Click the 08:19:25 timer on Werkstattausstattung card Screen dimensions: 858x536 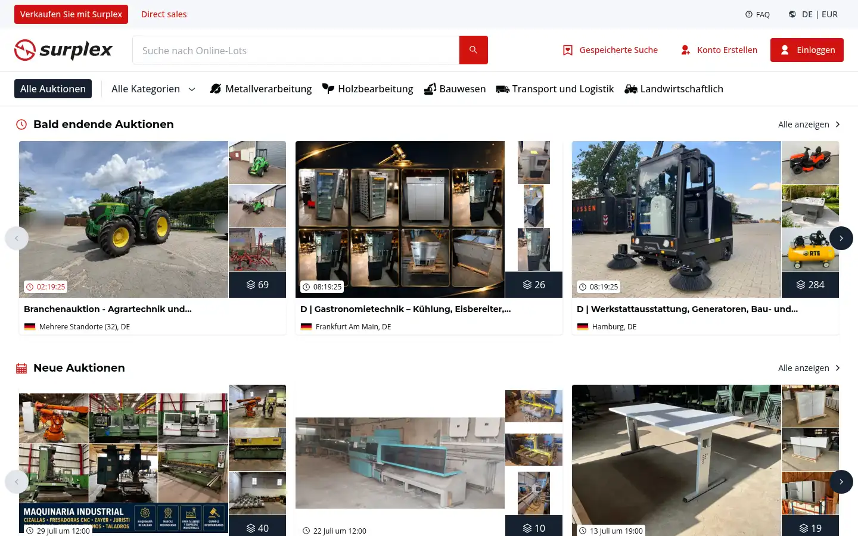pos(599,287)
